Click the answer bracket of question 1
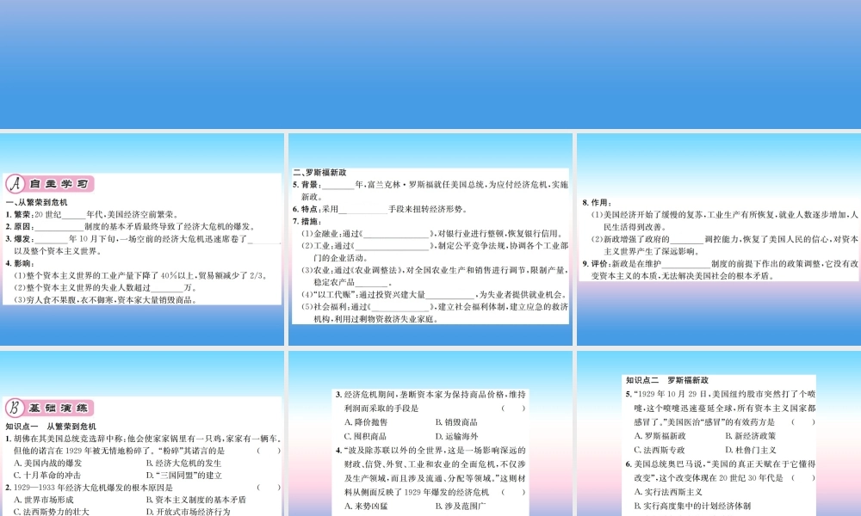 tap(269, 451)
